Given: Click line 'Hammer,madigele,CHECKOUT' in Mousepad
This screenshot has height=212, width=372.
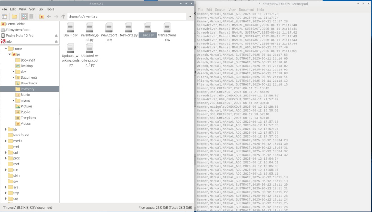Looking at the screenshot, I should [238, 107].
